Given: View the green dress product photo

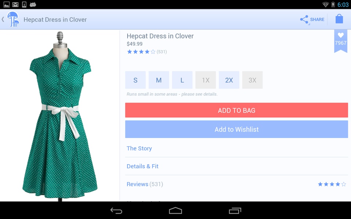Looking at the screenshot, I should pos(60,116).
